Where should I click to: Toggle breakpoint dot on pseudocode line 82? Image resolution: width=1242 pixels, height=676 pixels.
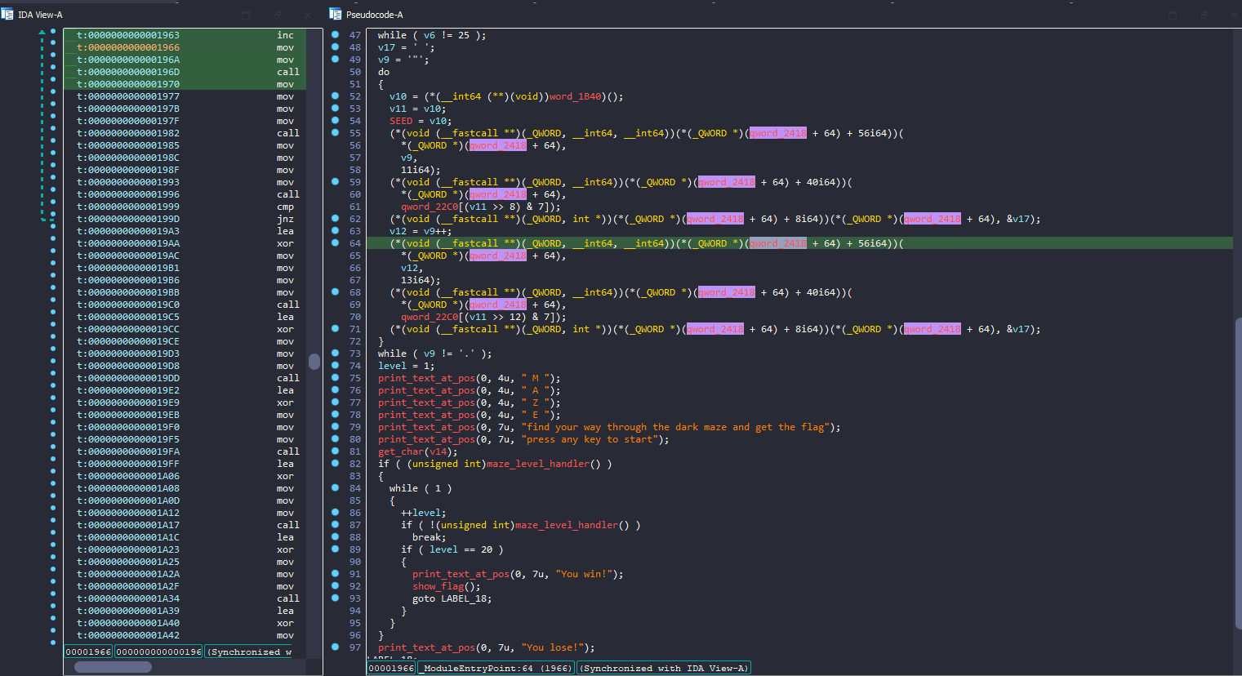335,464
